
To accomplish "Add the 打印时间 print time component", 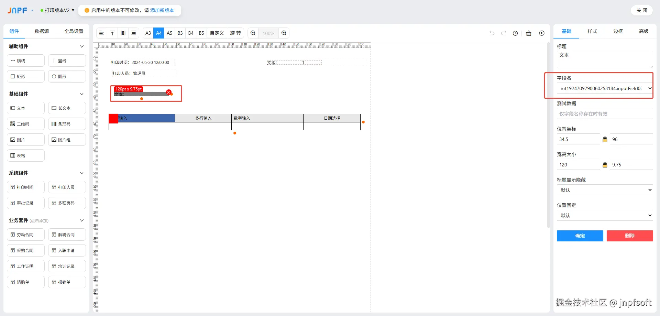I will tap(26, 187).
